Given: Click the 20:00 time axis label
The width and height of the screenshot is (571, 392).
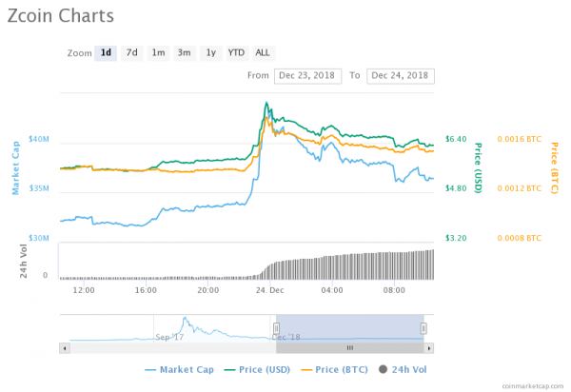Looking at the screenshot, I should [207, 290].
